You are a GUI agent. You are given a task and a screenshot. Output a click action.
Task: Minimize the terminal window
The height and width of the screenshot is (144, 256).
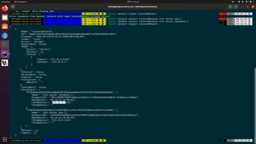[x=242, y=7]
